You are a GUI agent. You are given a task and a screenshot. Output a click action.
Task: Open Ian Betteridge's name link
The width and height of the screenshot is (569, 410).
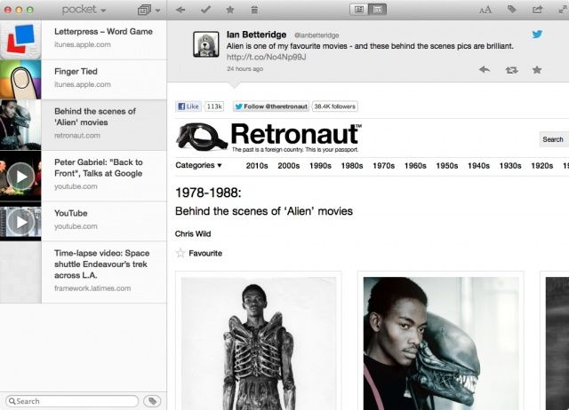(256, 35)
